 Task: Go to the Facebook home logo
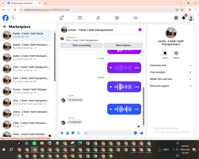[x=6, y=18]
